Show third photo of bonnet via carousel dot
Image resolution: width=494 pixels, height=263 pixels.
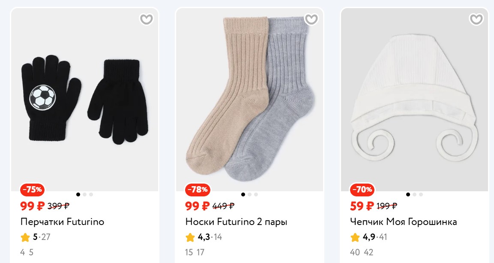click(421, 195)
